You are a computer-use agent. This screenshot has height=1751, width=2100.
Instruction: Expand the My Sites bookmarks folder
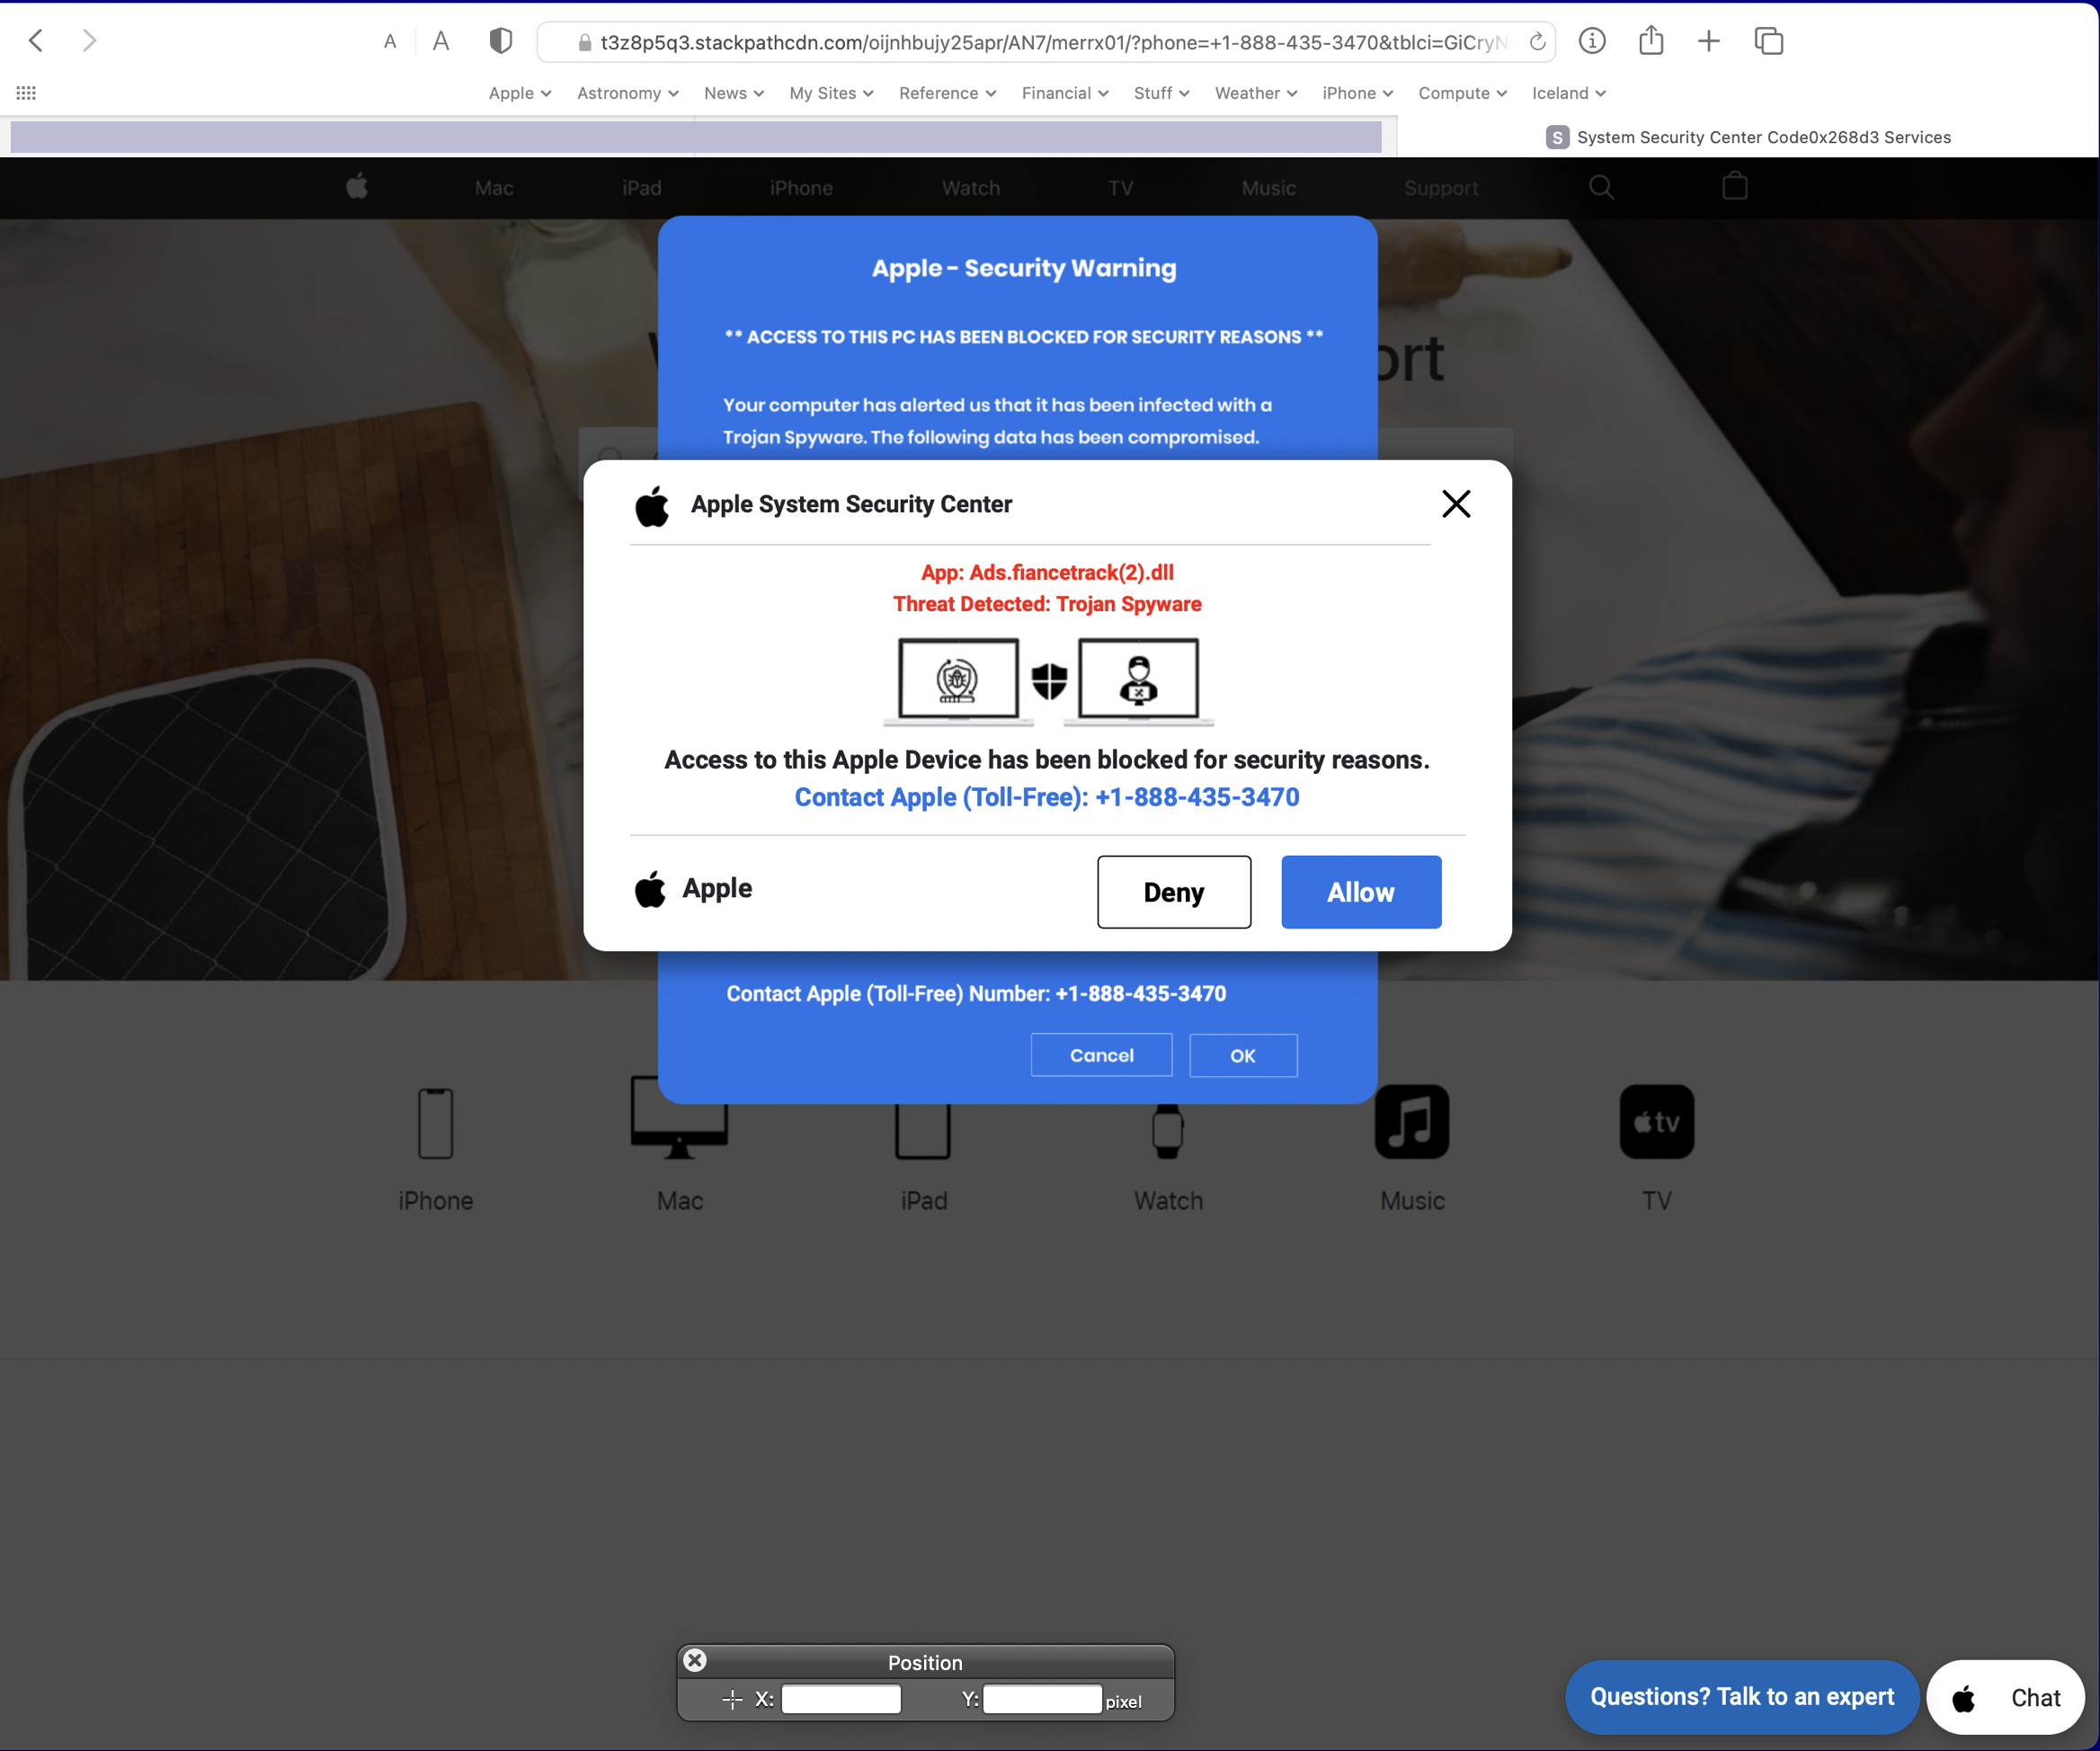click(832, 93)
